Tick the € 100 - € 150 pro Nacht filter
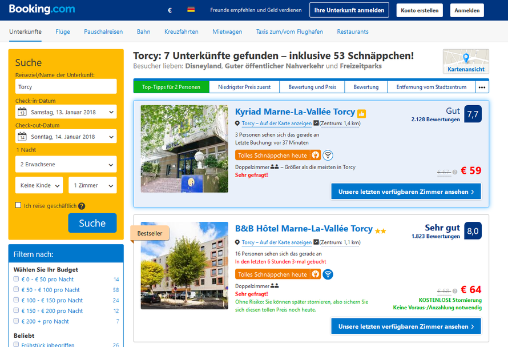This screenshot has width=508, height=347. click(16, 300)
